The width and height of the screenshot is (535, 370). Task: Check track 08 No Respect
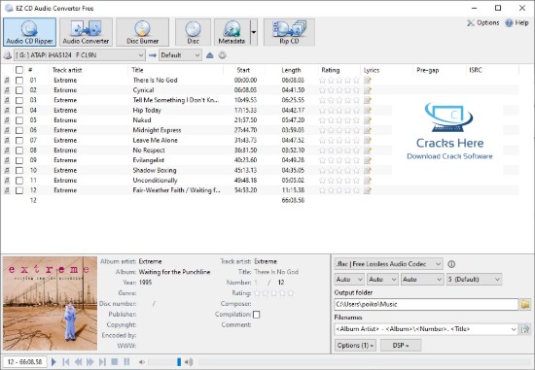coord(19,151)
